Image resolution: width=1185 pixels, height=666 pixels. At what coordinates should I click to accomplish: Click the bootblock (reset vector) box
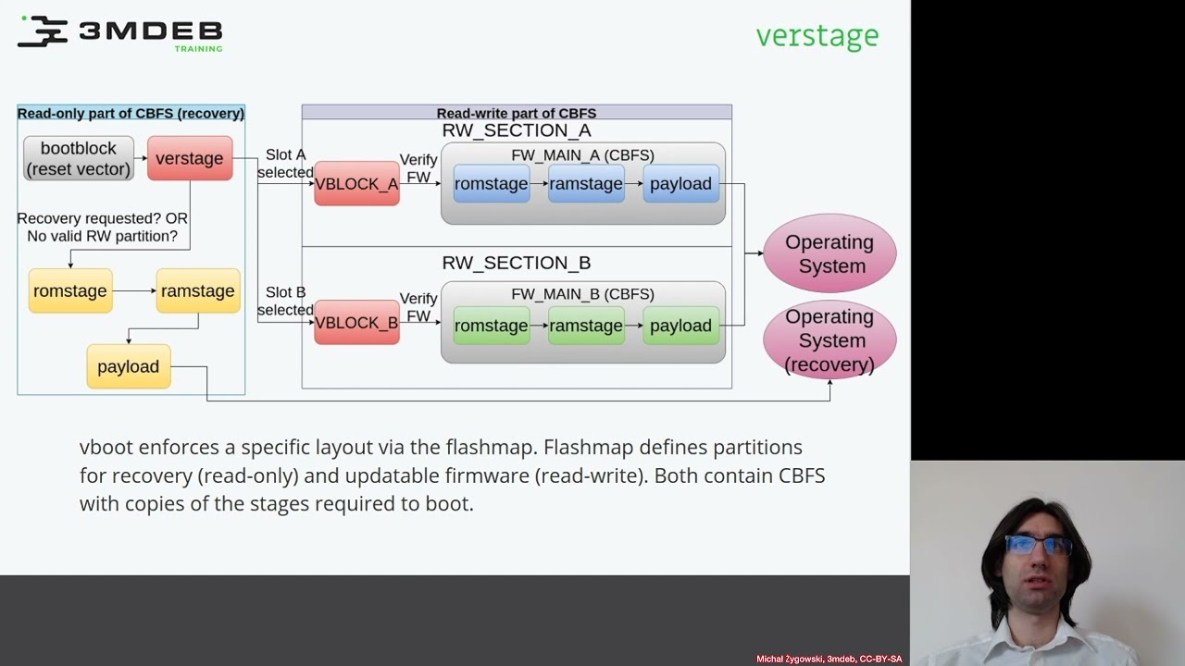(79, 158)
